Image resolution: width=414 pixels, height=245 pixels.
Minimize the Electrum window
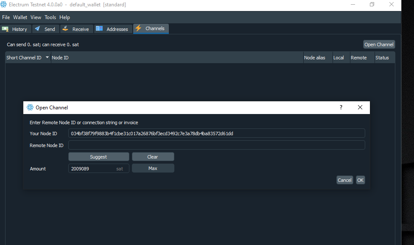[x=353, y=5]
